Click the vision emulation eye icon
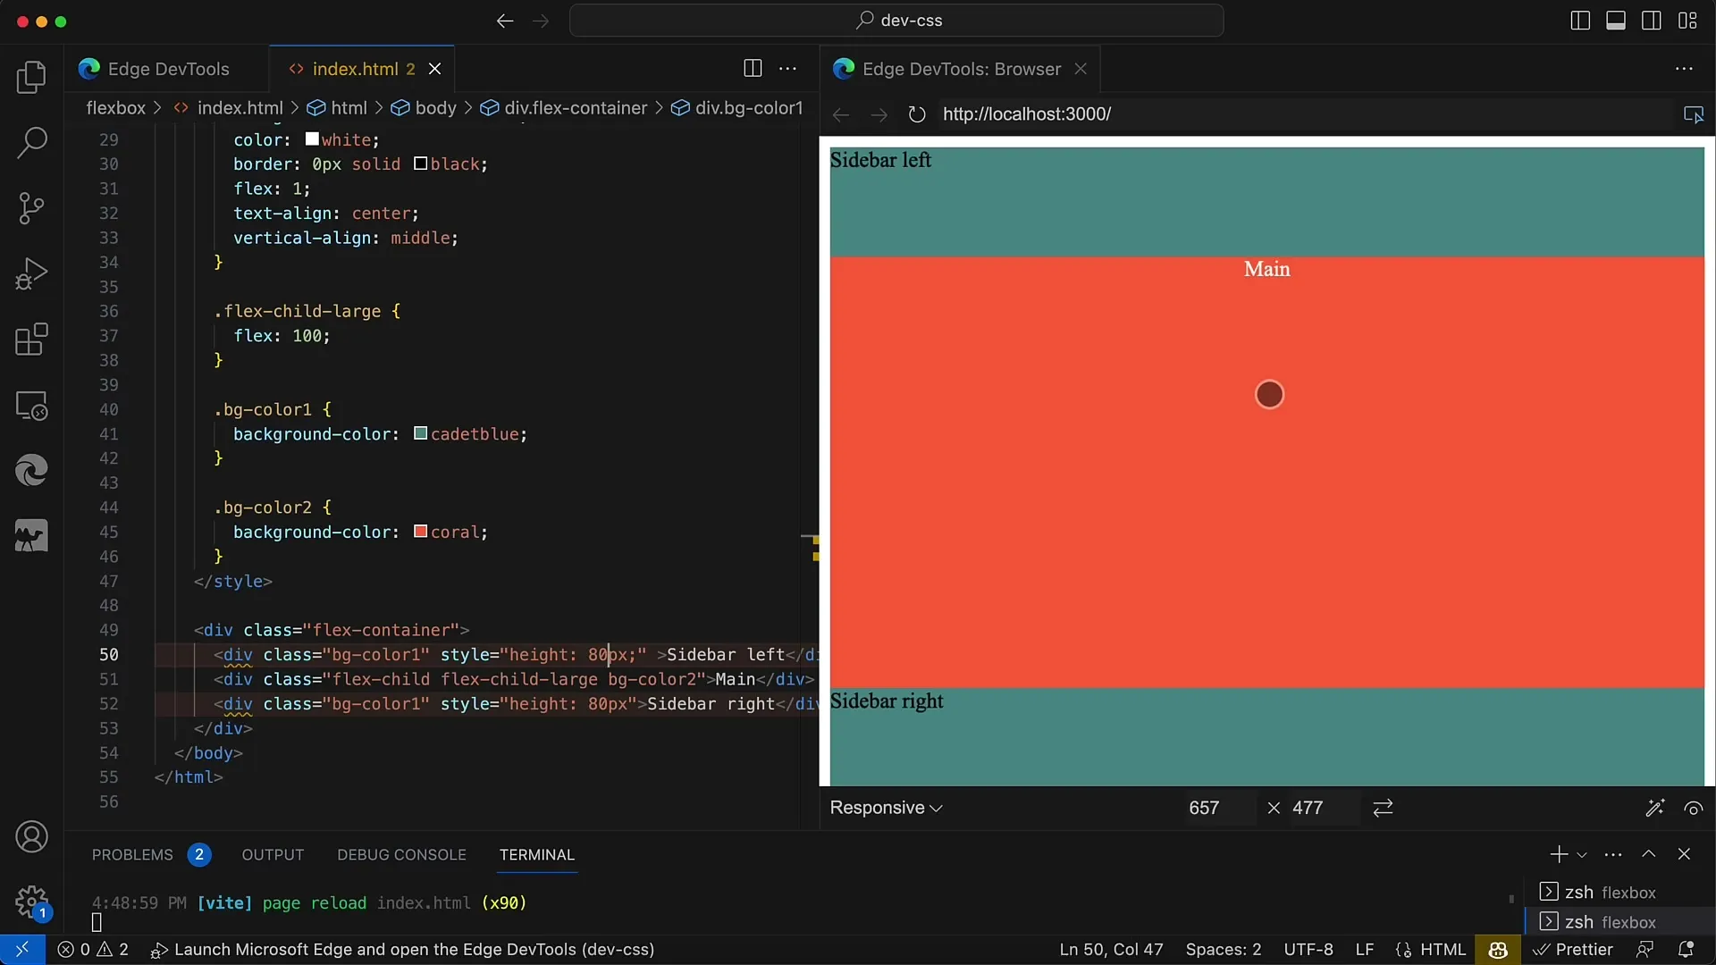The image size is (1716, 965). (x=1693, y=808)
